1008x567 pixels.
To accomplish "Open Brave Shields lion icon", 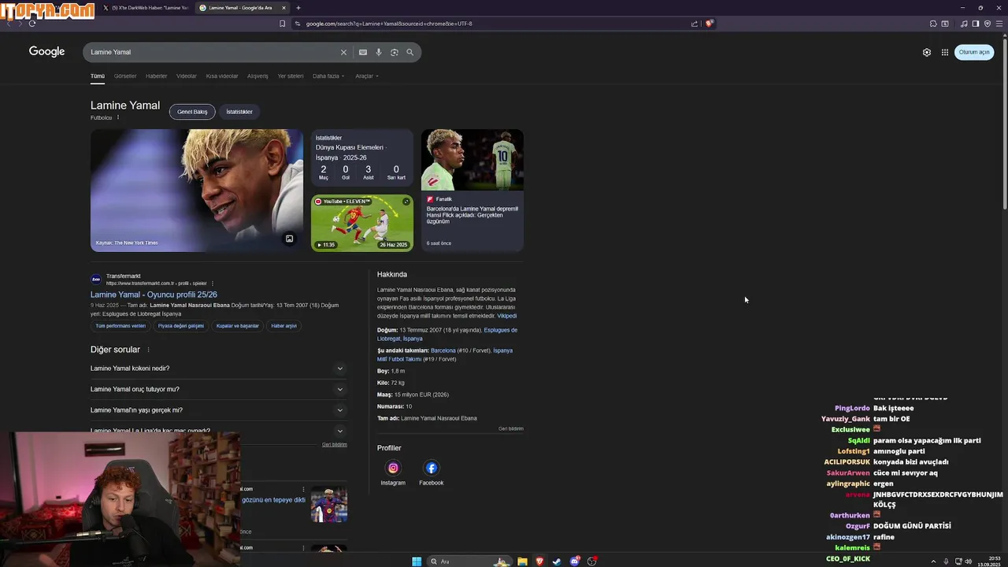I will [x=709, y=24].
